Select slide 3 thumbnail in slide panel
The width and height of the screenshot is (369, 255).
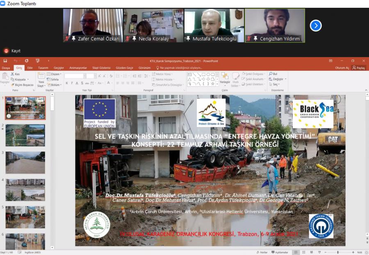click(25, 163)
